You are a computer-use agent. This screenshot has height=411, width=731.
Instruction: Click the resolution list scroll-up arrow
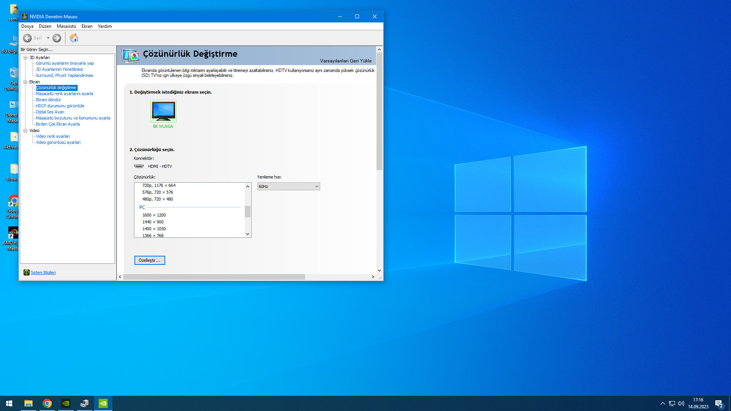[x=248, y=186]
